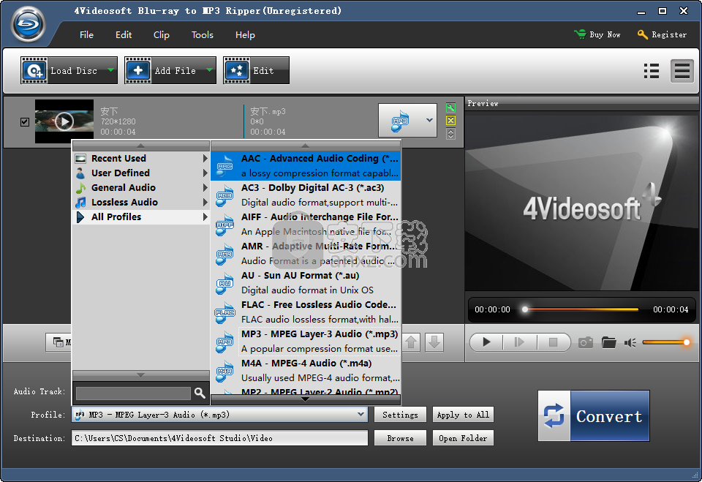Select AC3 - Dolby Digital format
702x482 pixels.
pos(306,195)
